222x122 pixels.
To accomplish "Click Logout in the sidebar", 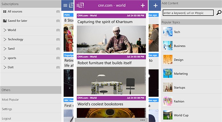I will [x=6, y=118].
